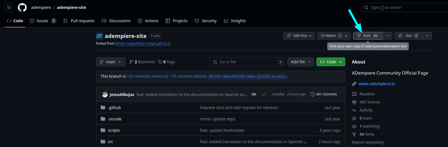Screen dimensions: 448x147
Task: Click the Readme book icon
Action: (x=354, y=94)
